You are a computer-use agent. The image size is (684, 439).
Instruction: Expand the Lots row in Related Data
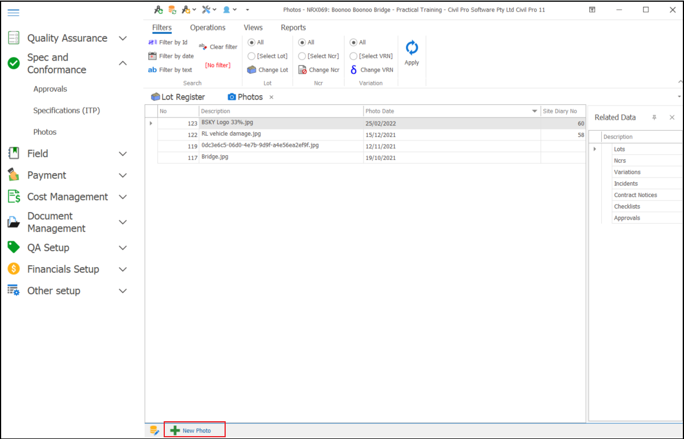594,149
